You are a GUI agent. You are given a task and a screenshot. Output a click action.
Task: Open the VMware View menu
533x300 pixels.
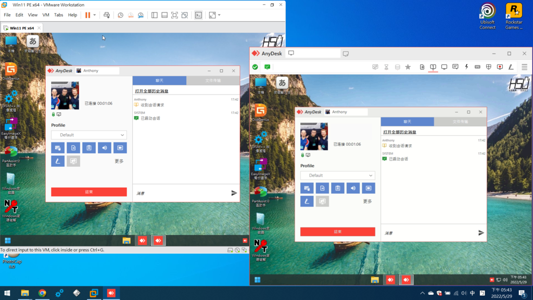click(x=33, y=15)
